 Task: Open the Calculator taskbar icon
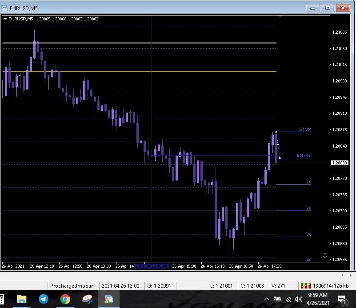(2, 300)
